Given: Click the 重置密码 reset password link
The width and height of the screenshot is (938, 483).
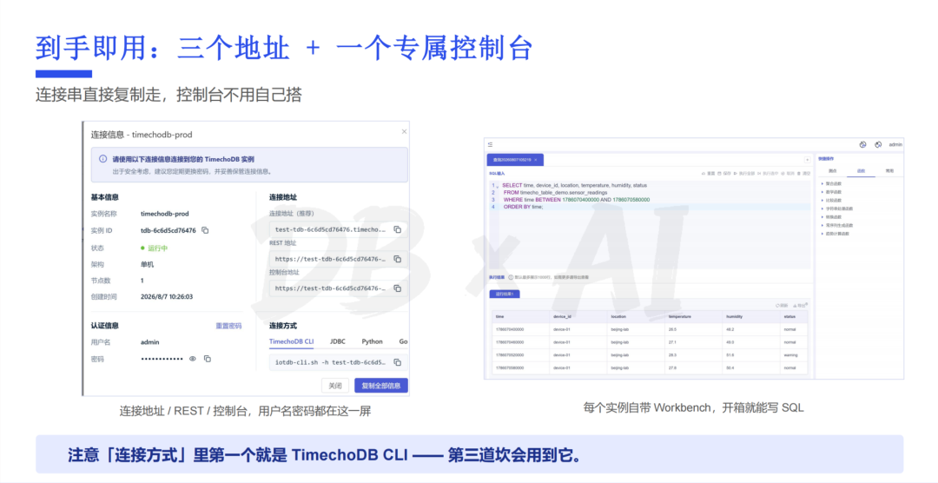Looking at the screenshot, I should click(228, 326).
